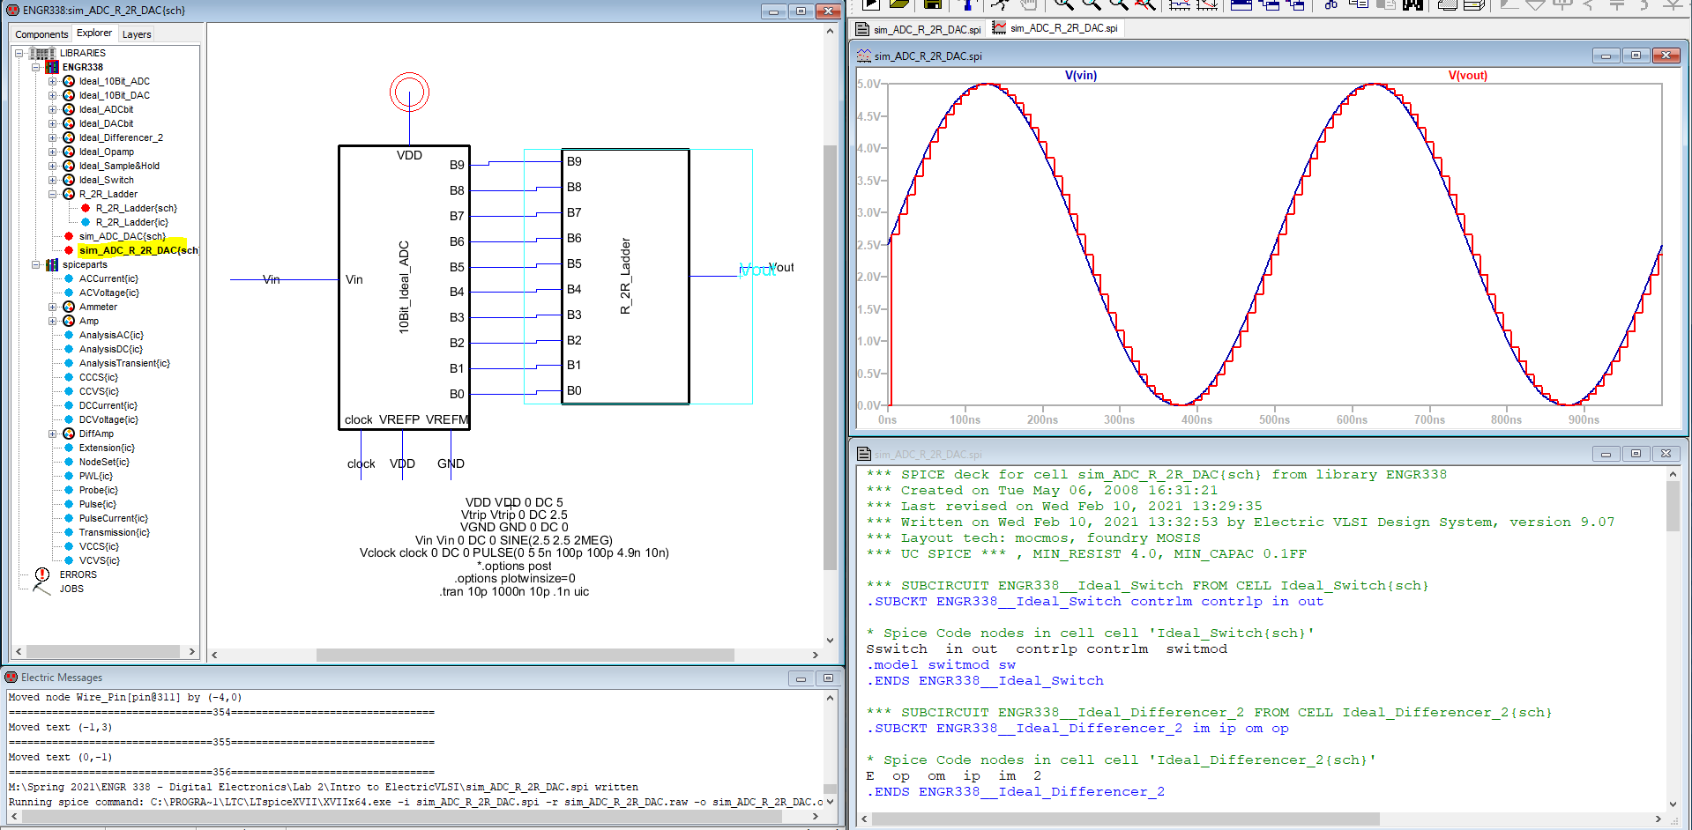Click the JOBS icon in explorer tree
The image size is (1692, 830).
pyautogui.click(x=41, y=589)
